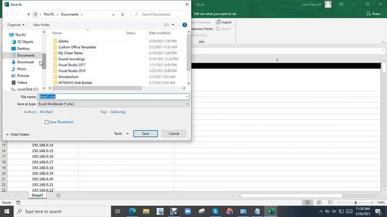Expand the address bar history dropdown
This screenshot has height=217, width=387.
pyautogui.click(x=113, y=14)
